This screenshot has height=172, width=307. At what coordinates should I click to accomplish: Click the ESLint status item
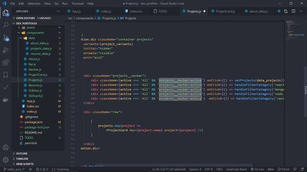[x=283, y=169]
